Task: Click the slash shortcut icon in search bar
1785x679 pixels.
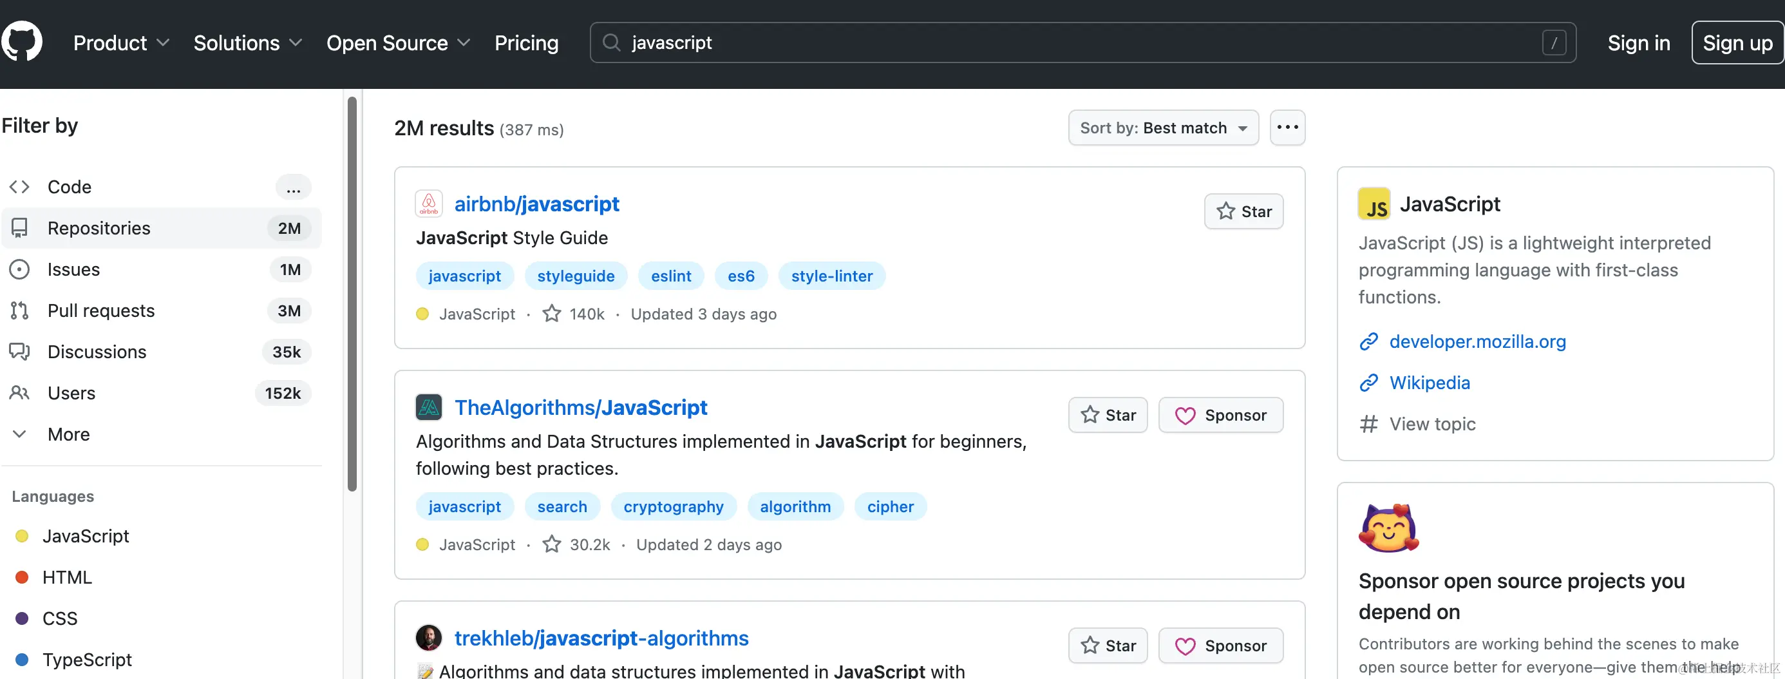Action: point(1554,43)
